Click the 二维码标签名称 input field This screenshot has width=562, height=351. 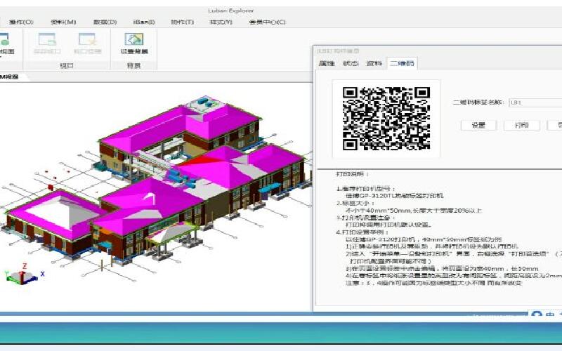535,102
